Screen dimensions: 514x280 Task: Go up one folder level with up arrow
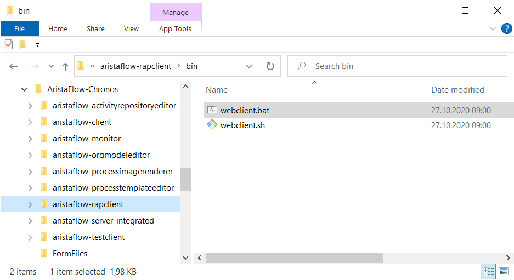[65, 66]
